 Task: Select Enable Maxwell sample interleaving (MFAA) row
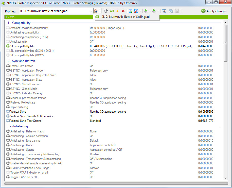point(114,163)
